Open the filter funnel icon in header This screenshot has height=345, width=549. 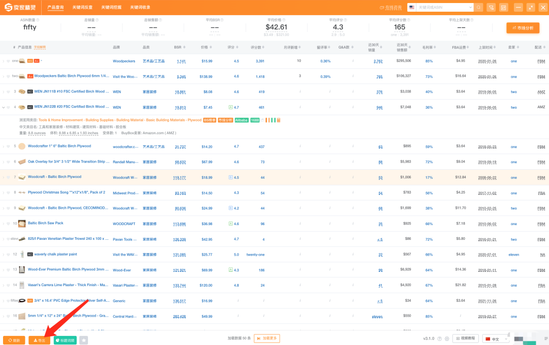tap(491, 8)
